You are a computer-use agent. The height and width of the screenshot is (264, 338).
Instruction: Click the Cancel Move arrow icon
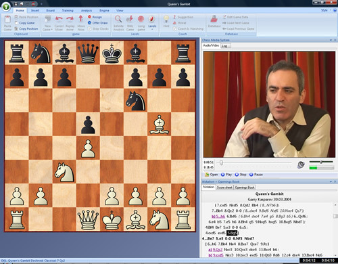[59, 19]
